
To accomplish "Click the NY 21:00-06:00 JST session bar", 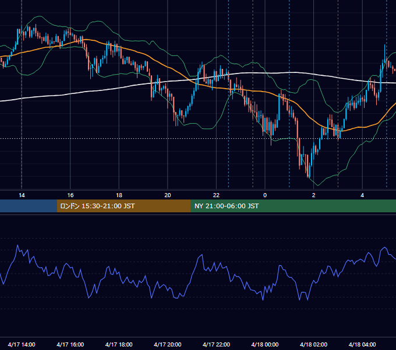I will coord(293,206).
